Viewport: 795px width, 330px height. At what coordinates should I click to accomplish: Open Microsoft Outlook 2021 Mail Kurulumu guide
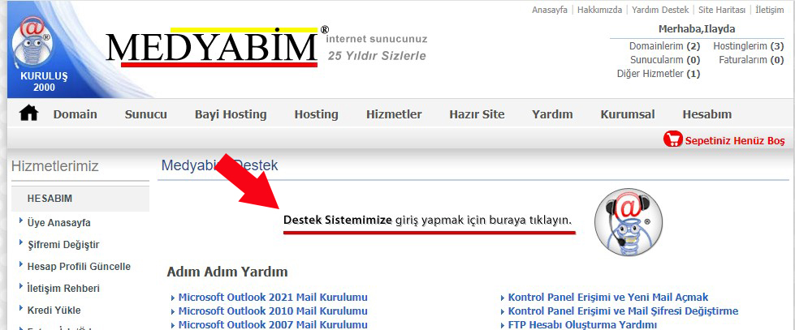pos(273,297)
